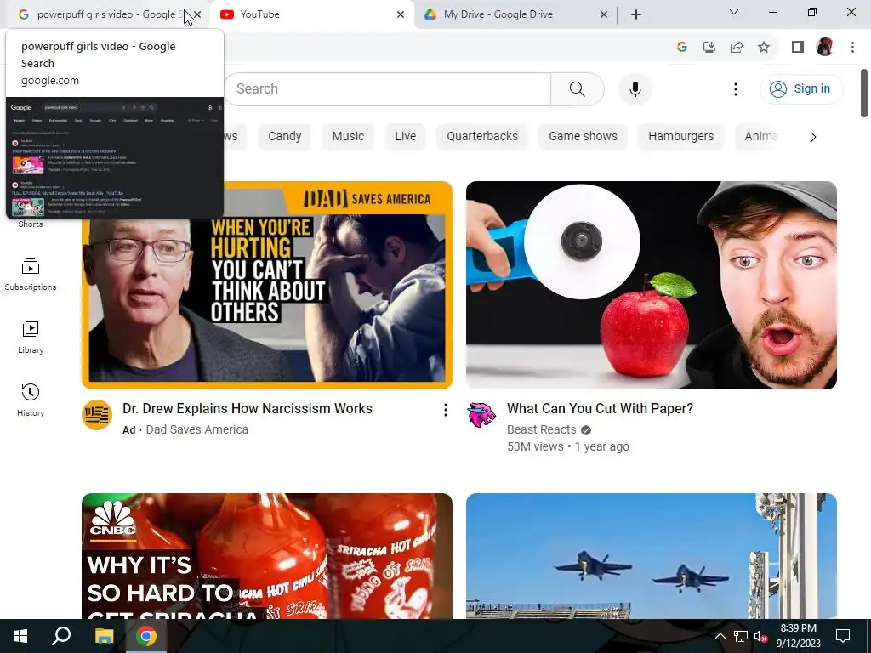Image resolution: width=871 pixels, height=653 pixels.
Task: Open Subscriptions in the sidebar
Action: [x=31, y=275]
